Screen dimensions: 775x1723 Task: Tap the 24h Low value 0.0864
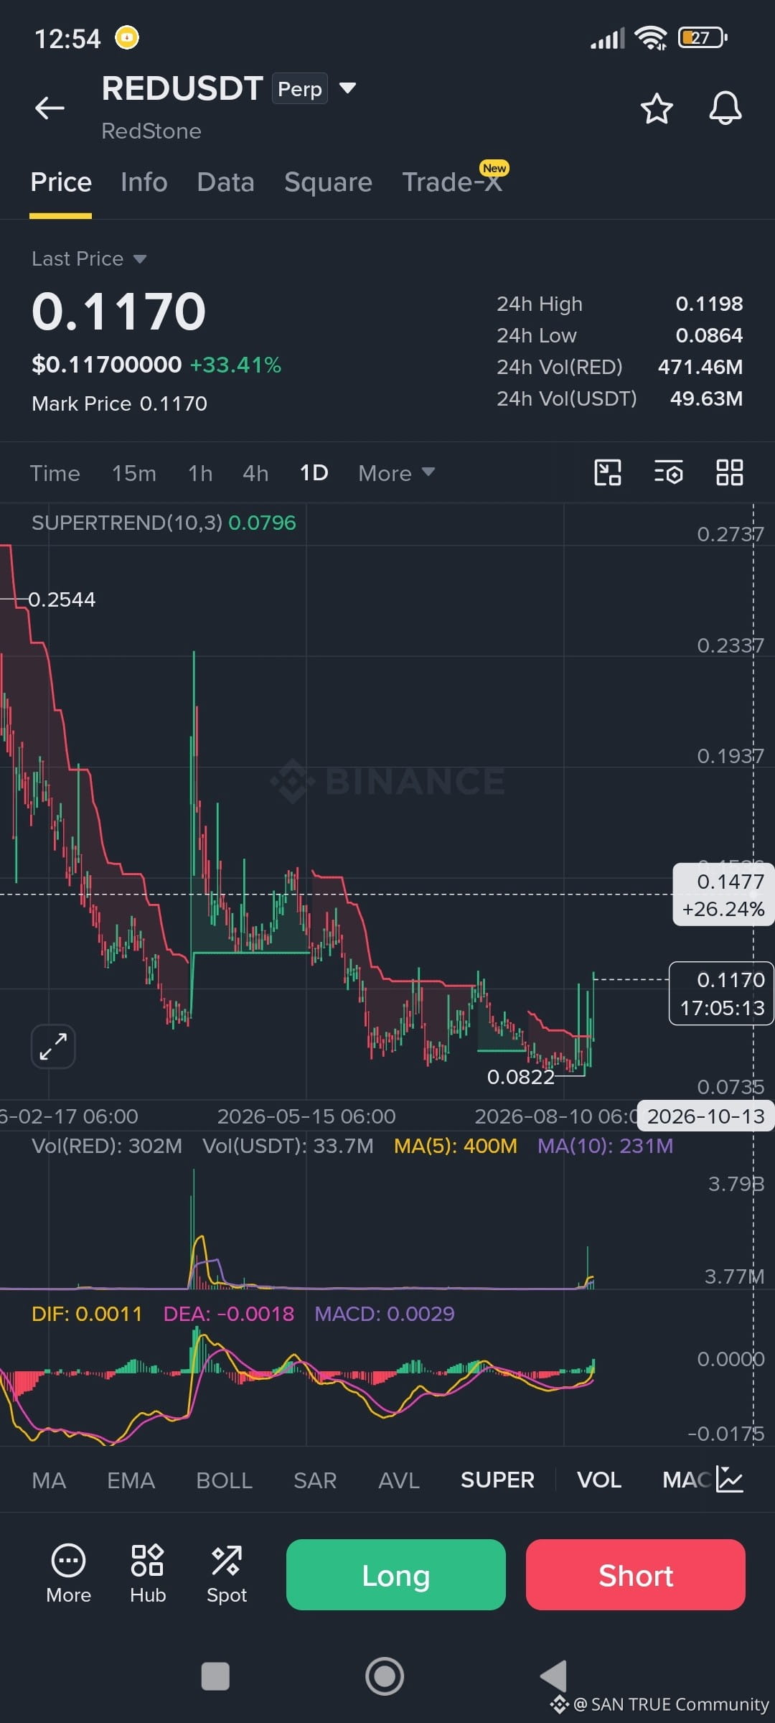[709, 335]
